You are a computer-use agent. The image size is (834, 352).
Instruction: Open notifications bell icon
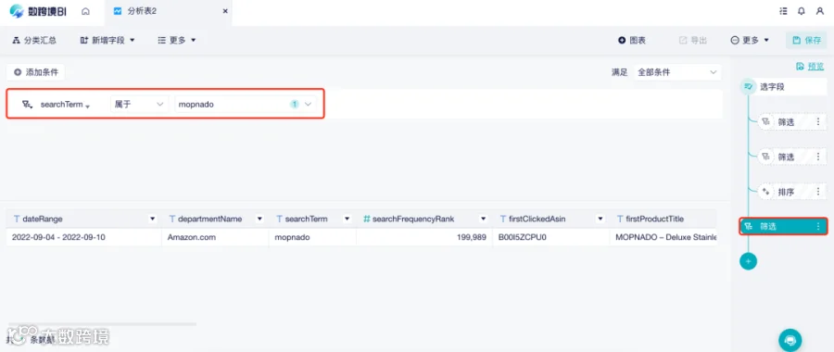pos(801,11)
